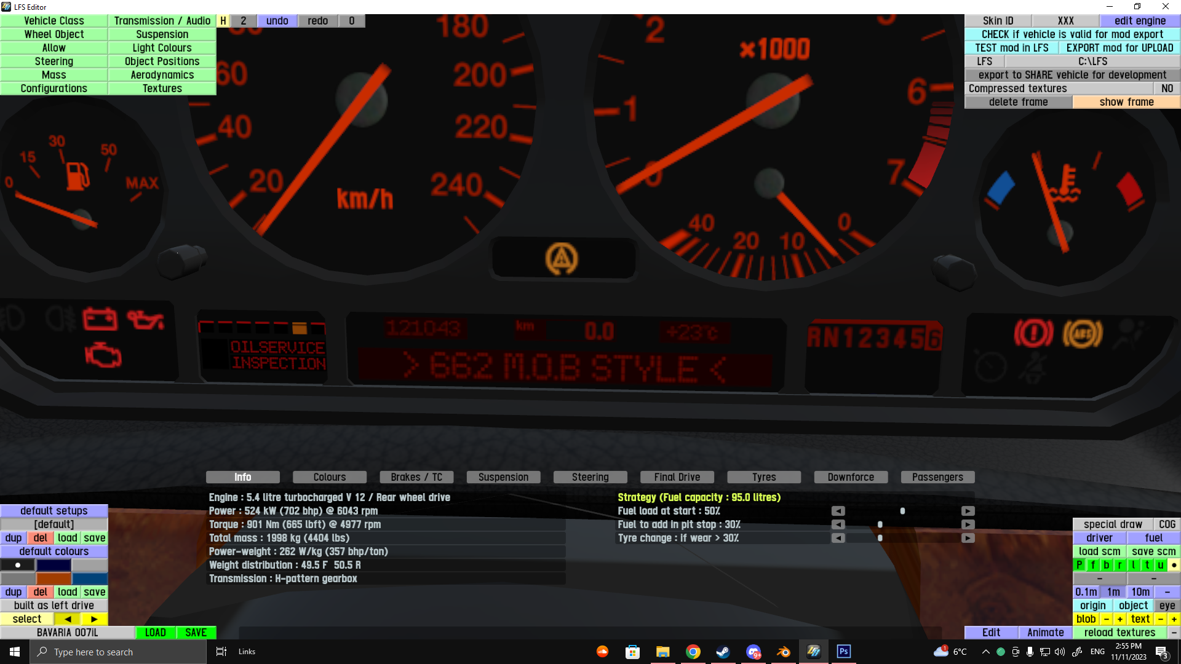Screen dimensions: 1181x664
Task: Open the [default] setup selector
Action: (54, 524)
